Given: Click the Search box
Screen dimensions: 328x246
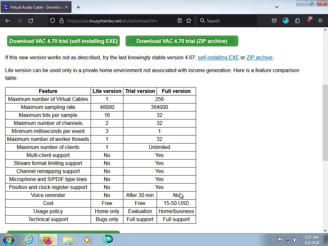Looking at the screenshot, I should pyautogui.click(x=227, y=21).
